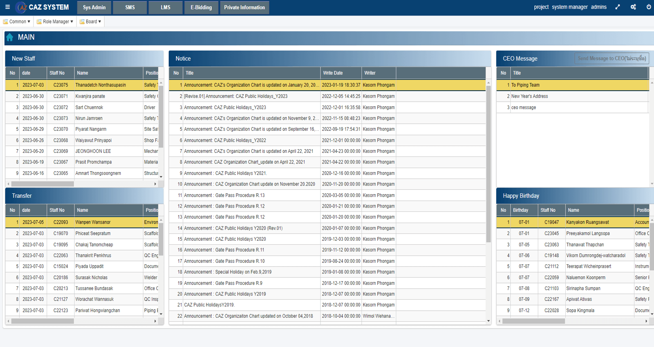Expand the Common dropdown menu

[x=17, y=22]
